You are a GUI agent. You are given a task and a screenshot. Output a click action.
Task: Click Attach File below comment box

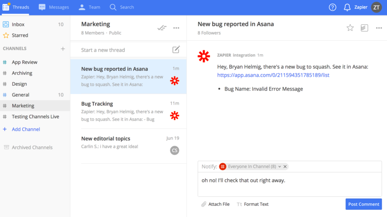[215, 204]
